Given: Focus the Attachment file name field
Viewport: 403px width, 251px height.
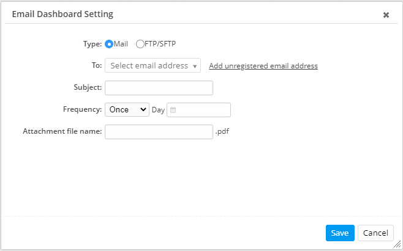Looking at the screenshot, I should tap(159, 132).
